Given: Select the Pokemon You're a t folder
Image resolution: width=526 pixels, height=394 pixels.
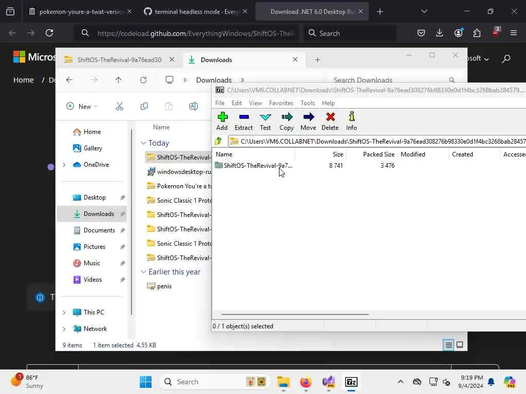Looking at the screenshot, I should pos(179,186).
